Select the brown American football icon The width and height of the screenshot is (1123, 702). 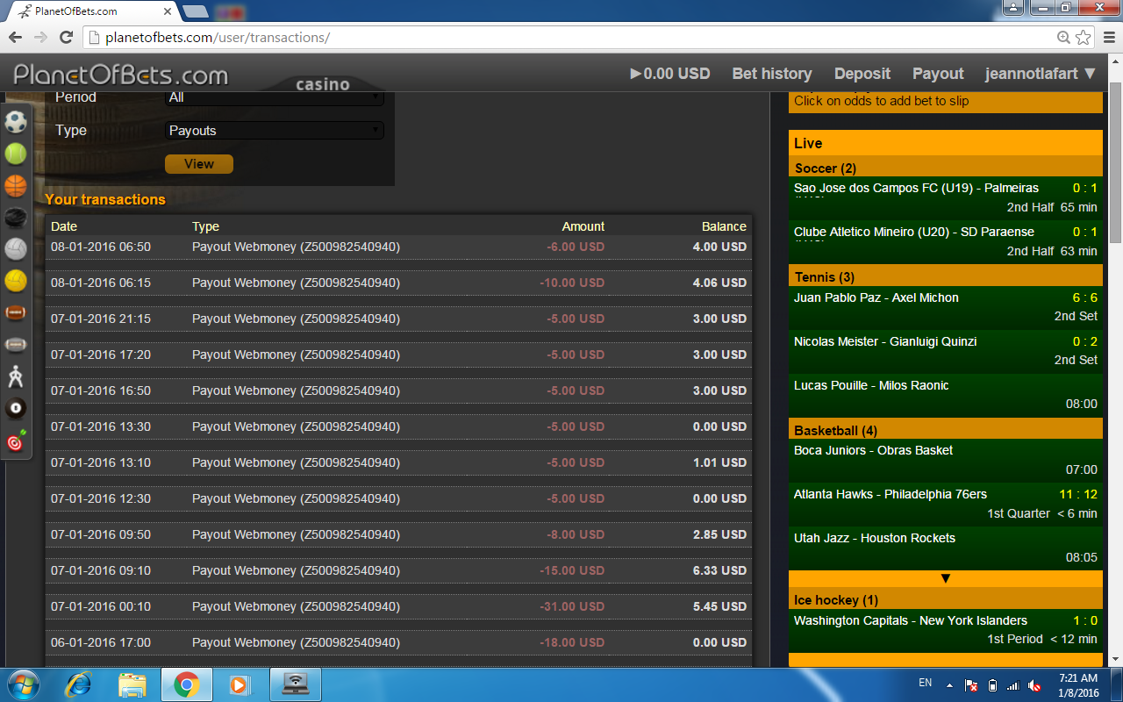tap(16, 312)
